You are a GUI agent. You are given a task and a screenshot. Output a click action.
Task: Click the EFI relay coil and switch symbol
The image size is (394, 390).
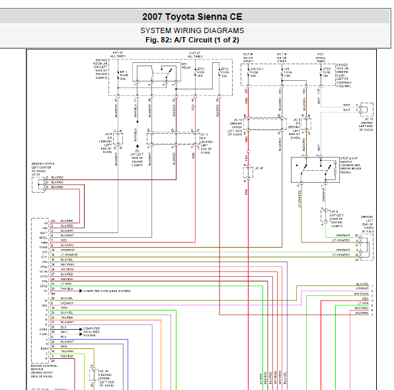pos(156,72)
